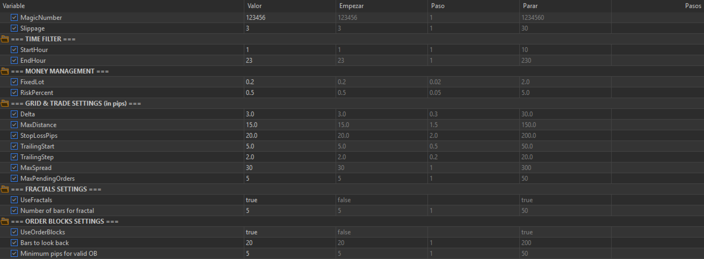Click the TIME FILTER folder icon
Screen dimensions: 704x259
tap(5, 39)
